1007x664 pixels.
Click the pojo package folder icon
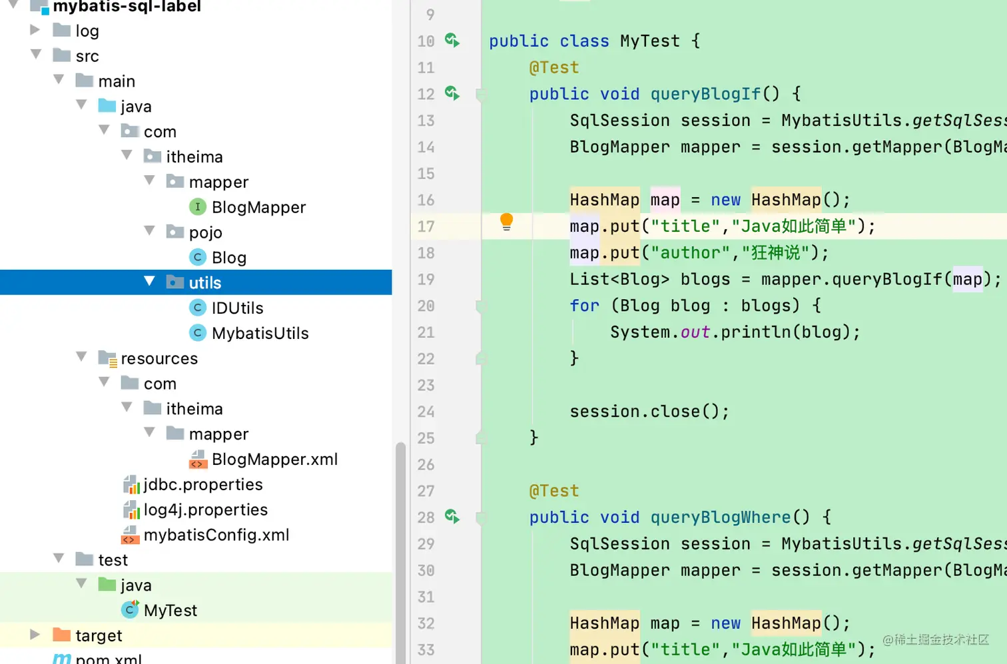tap(175, 232)
